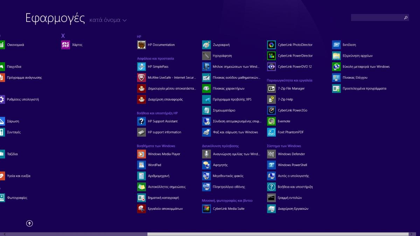Viewport: 420px width, 236px height.
Task: Launch Πληκτρολόγιο οθόνης on-screen keyboard icon
Action: pos(206,187)
